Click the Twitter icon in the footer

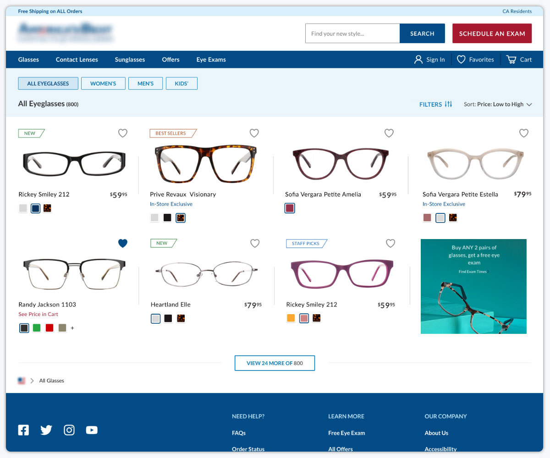46,430
